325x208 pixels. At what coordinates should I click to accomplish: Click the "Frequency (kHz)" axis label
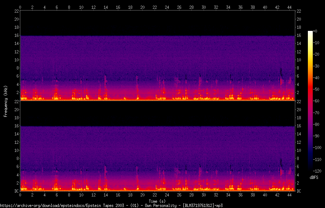tap(6, 101)
